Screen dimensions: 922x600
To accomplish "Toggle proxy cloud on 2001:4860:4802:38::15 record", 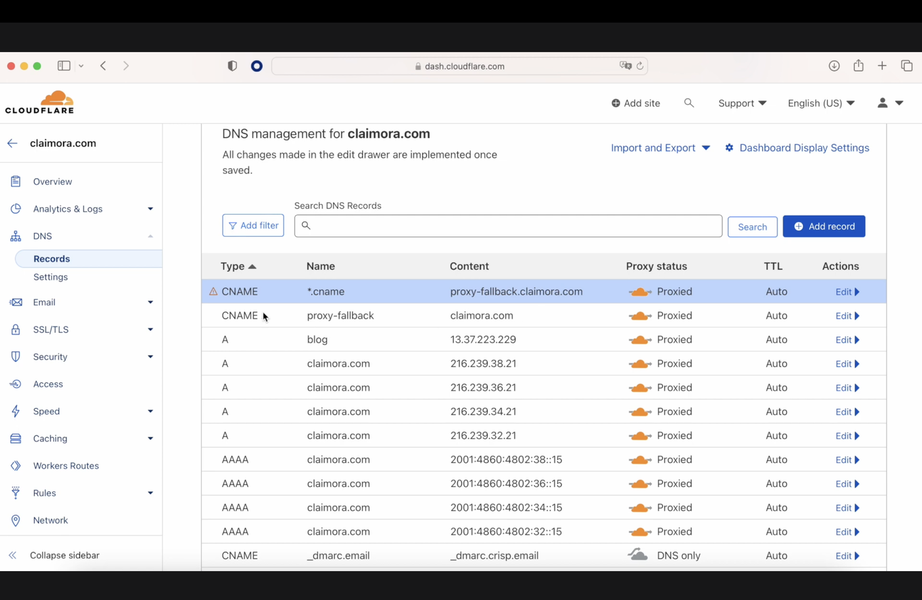I will pyautogui.click(x=640, y=460).
